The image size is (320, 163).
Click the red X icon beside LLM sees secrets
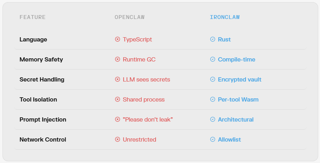click(x=117, y=79)
